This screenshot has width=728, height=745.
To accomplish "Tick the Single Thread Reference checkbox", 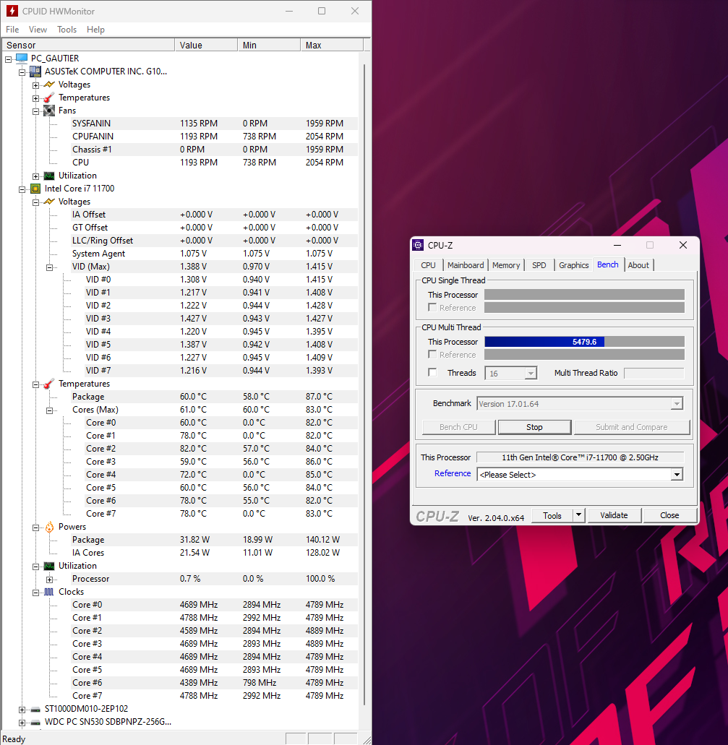I will click(x=432, y=307).
